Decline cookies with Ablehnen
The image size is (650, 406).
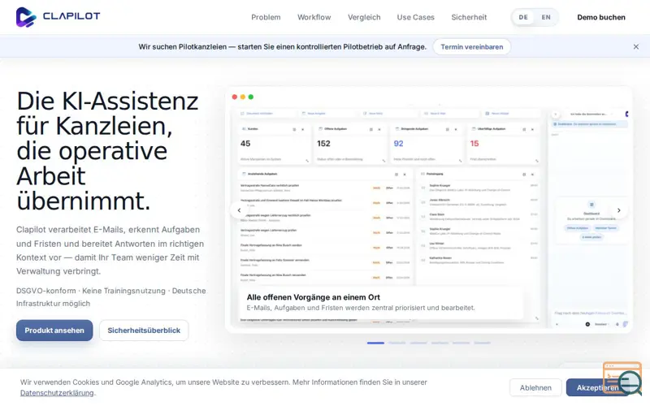tap(535, 388)
